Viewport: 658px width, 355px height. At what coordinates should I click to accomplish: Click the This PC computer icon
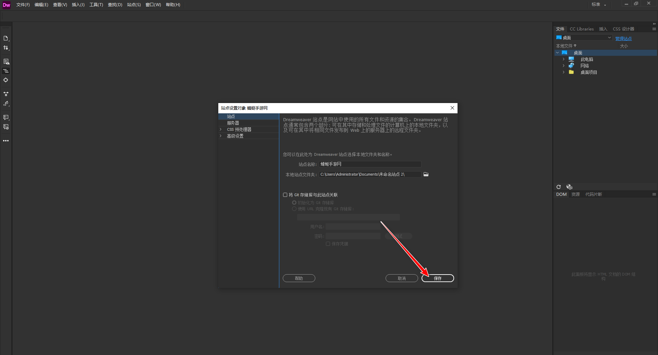[x=571, y=59]
